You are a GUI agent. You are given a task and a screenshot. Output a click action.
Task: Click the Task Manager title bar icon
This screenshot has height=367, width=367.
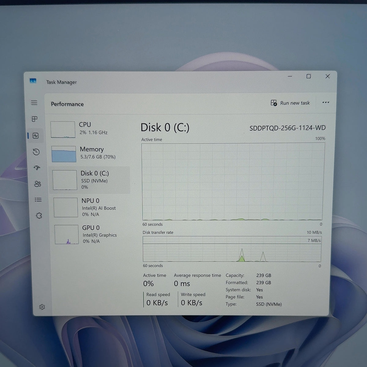pos(33,81)
